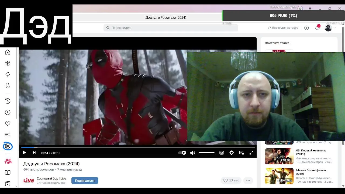Image resolution: width=345 pixels, height=194 pixels.
Task: Open the Мачо и ботан video thumbnail
Action: (279, 176)
